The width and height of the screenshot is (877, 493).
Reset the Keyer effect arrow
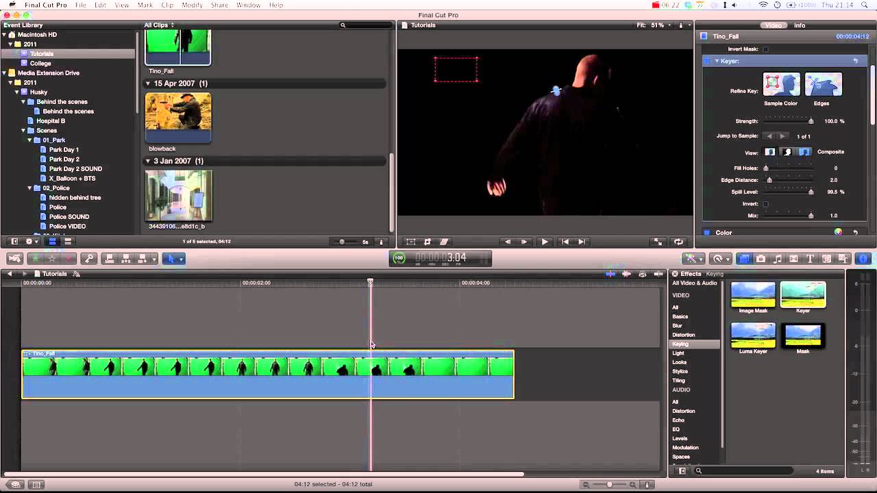(855, 61)
